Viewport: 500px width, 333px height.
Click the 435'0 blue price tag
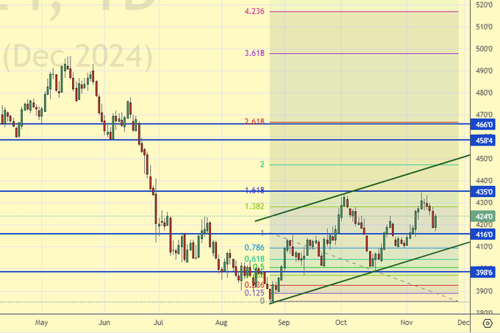tap(485, 191)
